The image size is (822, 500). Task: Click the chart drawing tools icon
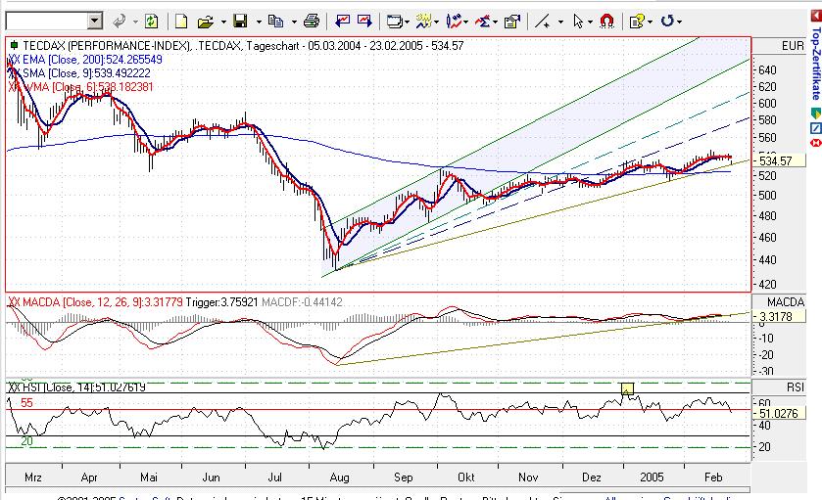[x=454, y=22]
